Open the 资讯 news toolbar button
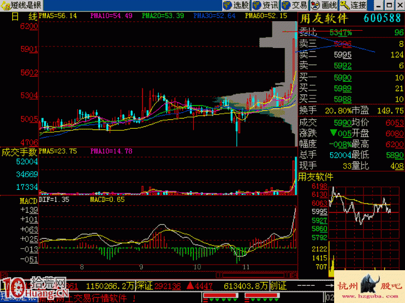This screenshot has height=303, width=405. pyautogui.click(x=265, y=5)
